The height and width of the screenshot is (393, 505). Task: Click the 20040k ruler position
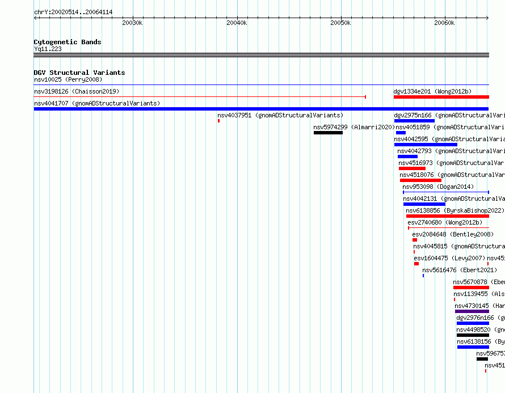coord(237,23)
